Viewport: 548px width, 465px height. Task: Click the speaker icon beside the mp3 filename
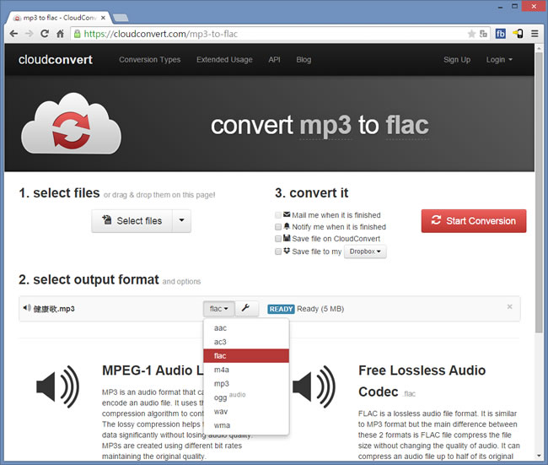tap(27, 308)
